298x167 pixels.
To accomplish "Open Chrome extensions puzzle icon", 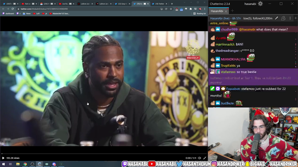I will (x=190, y=9).
